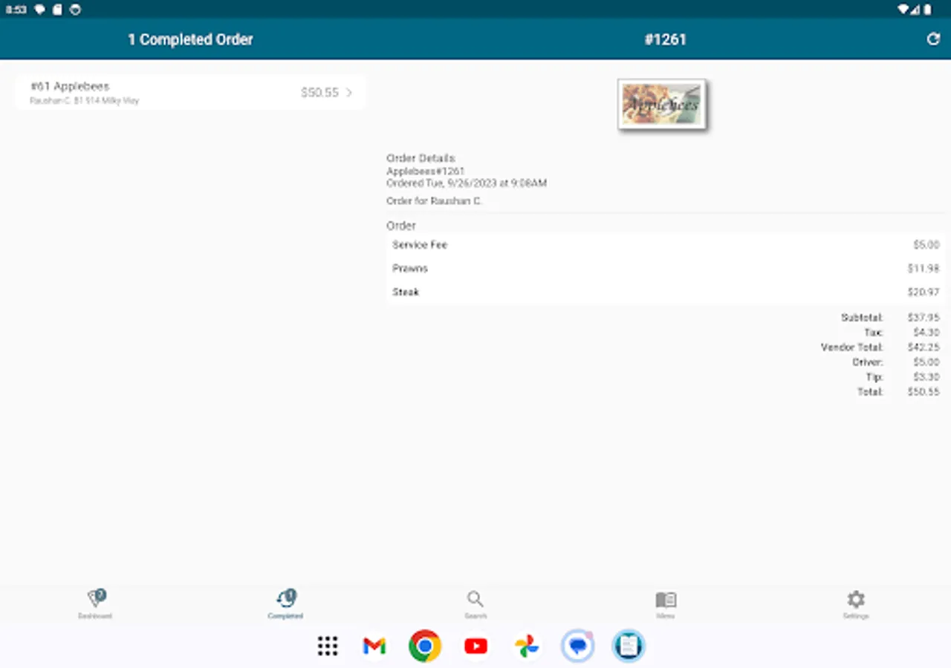Open the app drawer grid
The image size is (951, 668).
(327, 646)
